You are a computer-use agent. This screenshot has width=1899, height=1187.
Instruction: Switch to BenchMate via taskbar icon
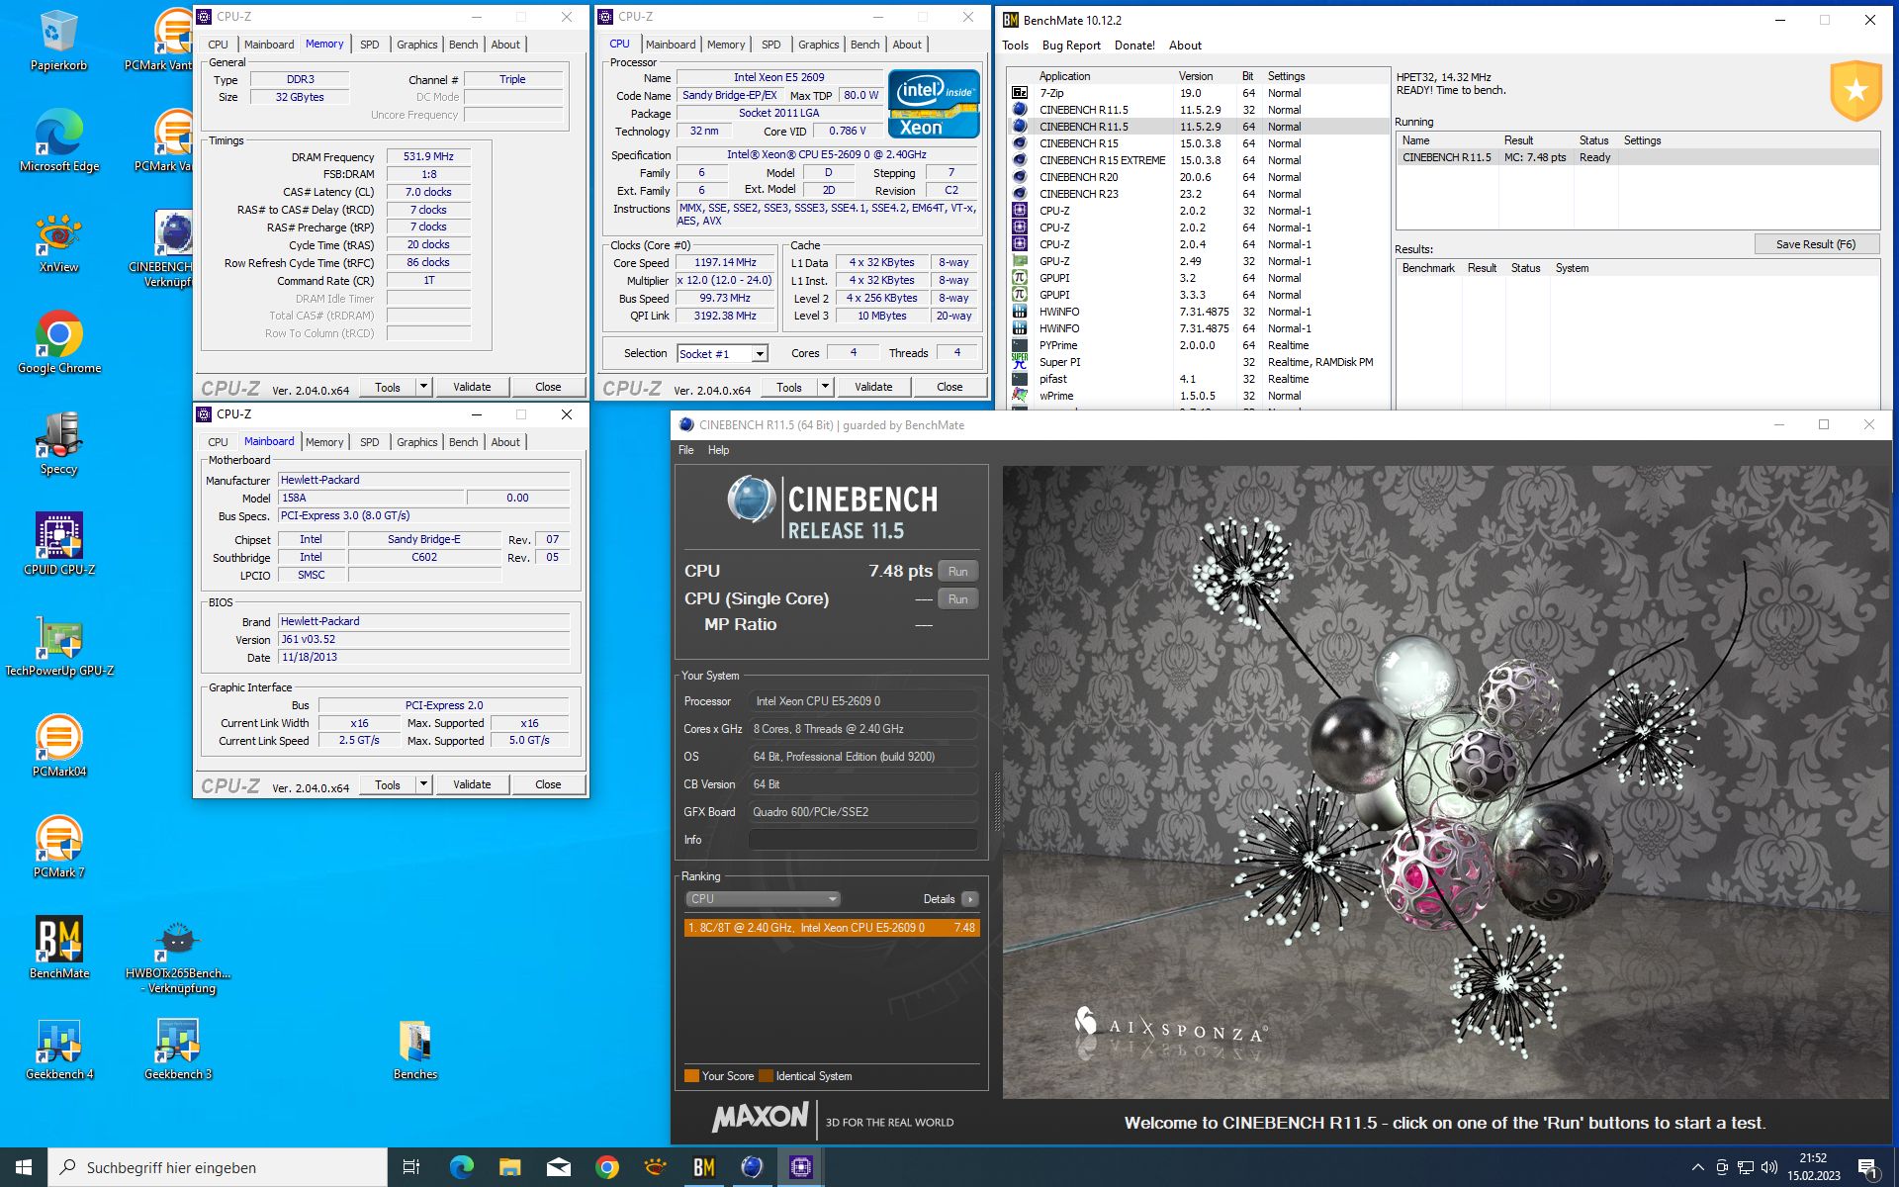pos(703,1167)
